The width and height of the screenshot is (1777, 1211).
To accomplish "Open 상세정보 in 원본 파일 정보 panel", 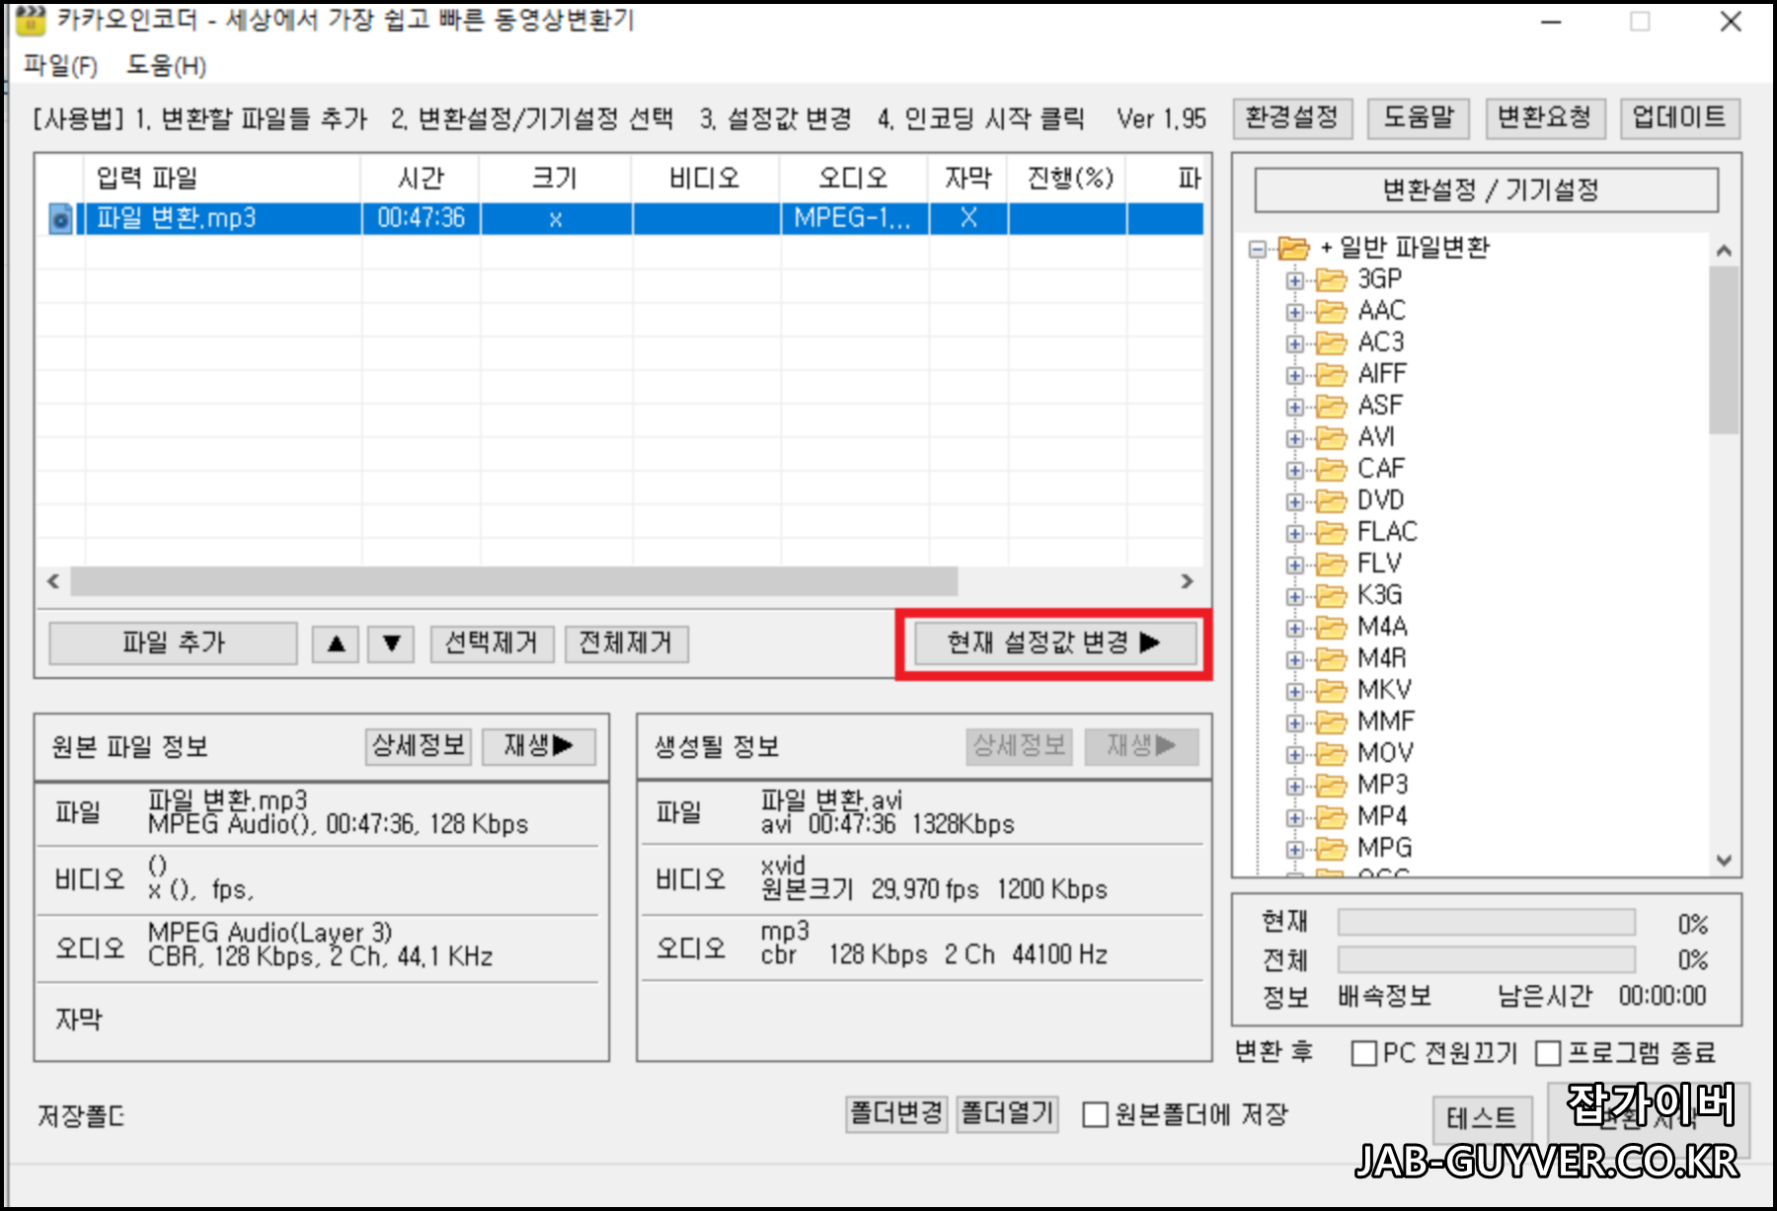I will point(419,746).
